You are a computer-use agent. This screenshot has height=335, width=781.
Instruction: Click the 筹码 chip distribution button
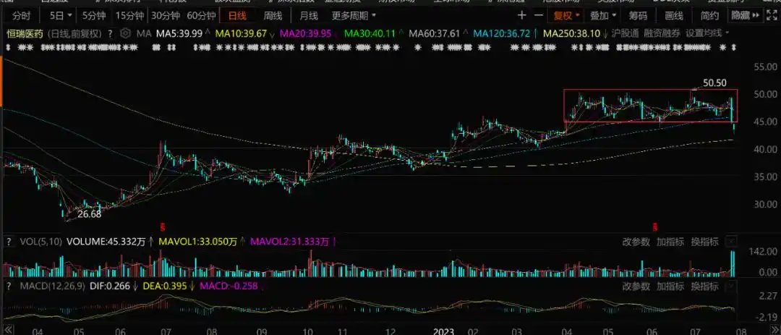(638, 16)
